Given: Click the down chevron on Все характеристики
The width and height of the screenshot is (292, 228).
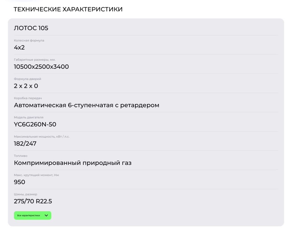Looking at the screenshot, I should tap(46, 215).
